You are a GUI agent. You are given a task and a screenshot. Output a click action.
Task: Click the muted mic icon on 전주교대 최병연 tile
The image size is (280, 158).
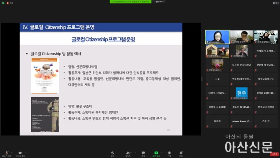[256, 112]
